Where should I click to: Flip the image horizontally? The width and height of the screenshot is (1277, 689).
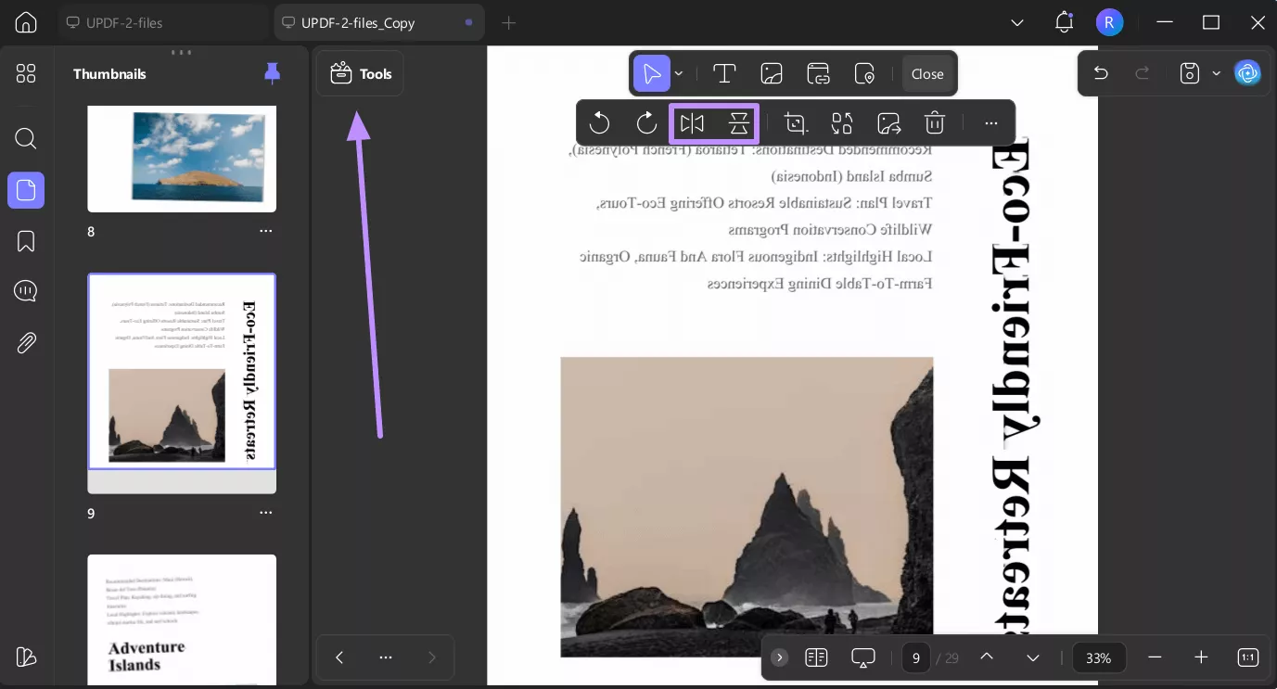coord(692,122)
